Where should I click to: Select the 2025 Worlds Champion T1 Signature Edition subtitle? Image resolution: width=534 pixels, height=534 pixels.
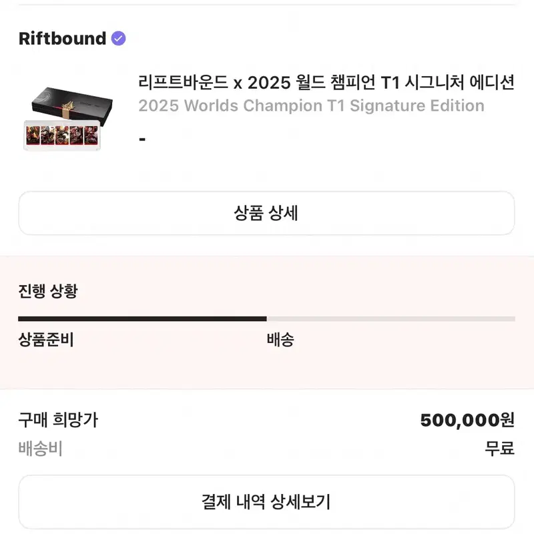pyautogui.click(x=311, y=105)
